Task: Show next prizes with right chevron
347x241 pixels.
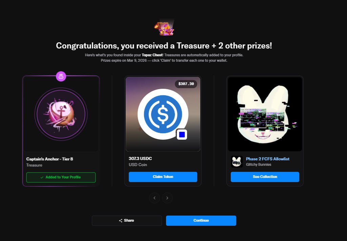Action: point(167,198)
